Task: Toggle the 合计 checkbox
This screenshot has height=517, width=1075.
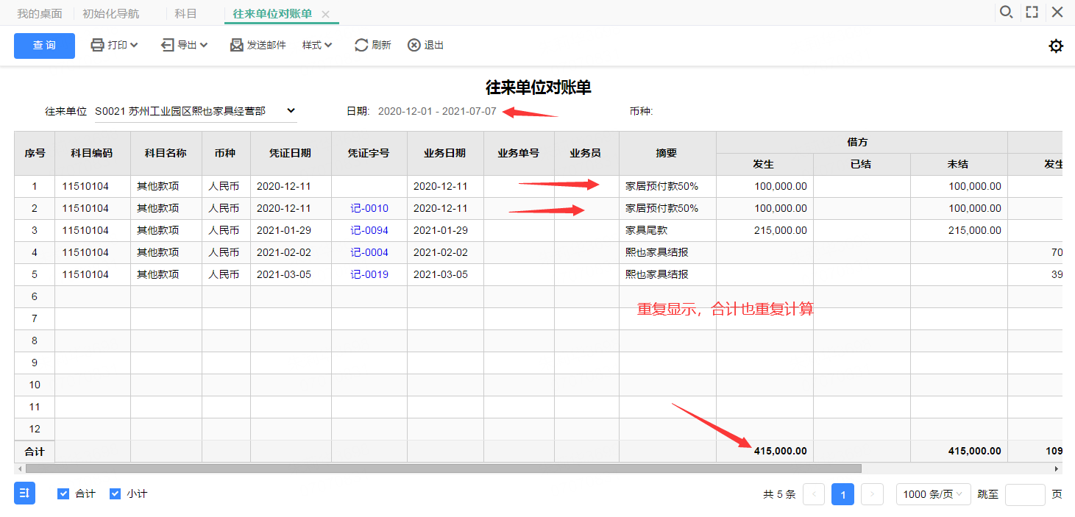Action: tap(63, 494)
